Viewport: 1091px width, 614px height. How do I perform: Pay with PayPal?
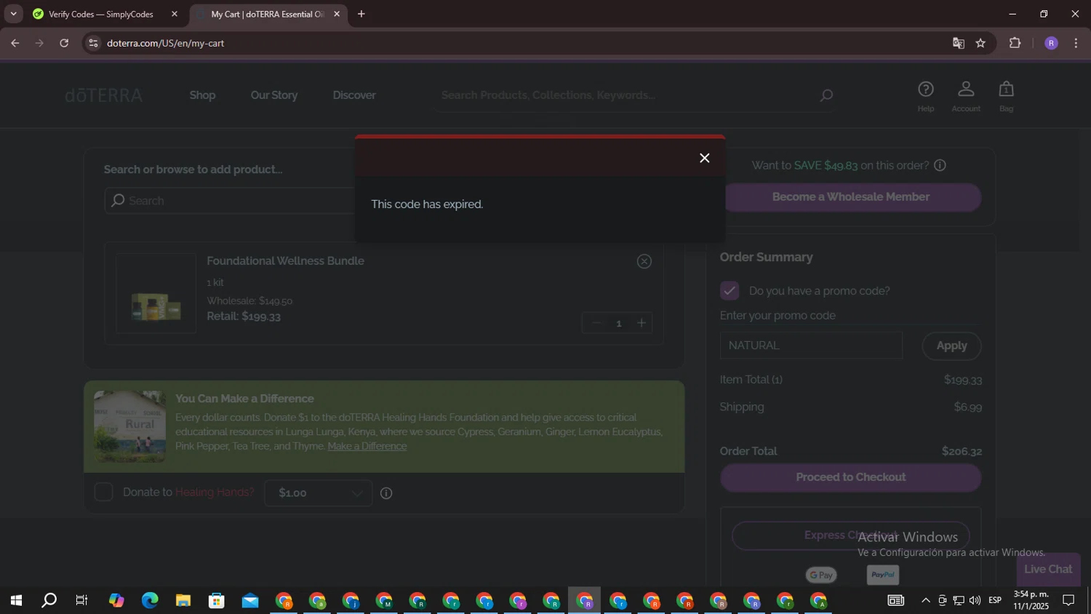tap(883, 575)
